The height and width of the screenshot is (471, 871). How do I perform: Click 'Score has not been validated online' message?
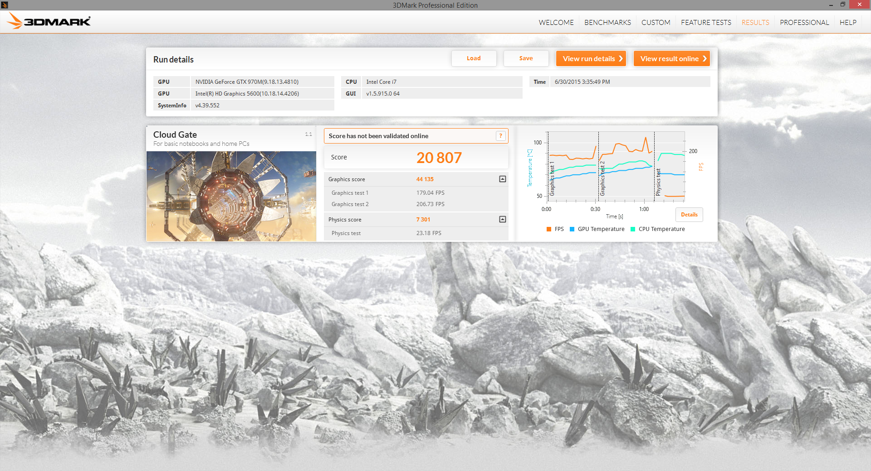pyautogui.click(x=378, y=136)
